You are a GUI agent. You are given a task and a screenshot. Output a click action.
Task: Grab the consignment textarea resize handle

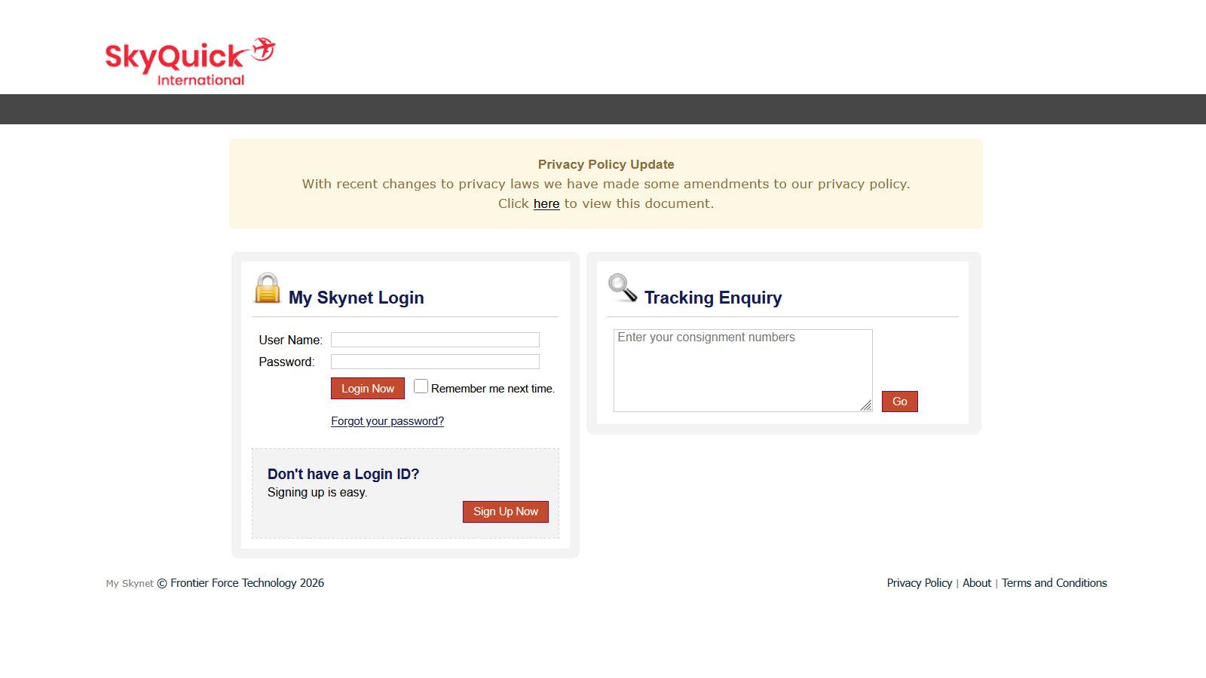coord(866,405)
